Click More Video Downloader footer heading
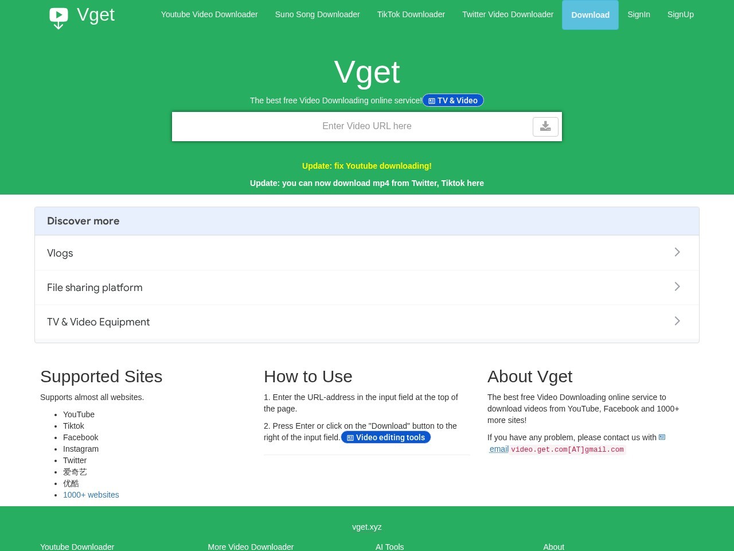The height and width of the screenshot is (551, 734). click(251, 547)
